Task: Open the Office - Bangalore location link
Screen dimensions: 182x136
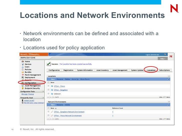Action: 61,90
